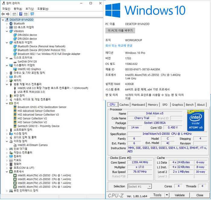Collapse the 디스플레이 어댑터 category
Image resolution: width=211 pixels, height=200 pixels.
tap(7, 65)
